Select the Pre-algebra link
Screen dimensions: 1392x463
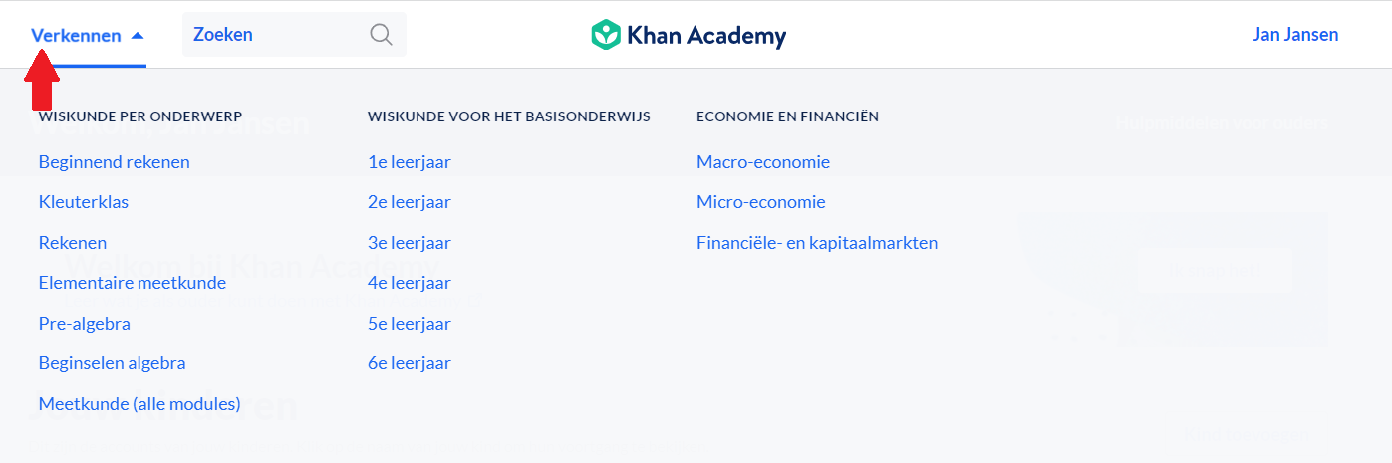(85, 324)
